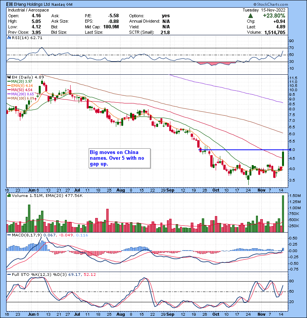Click the Volume 1.51M, EMA(20) label

(x=47, y=196)
